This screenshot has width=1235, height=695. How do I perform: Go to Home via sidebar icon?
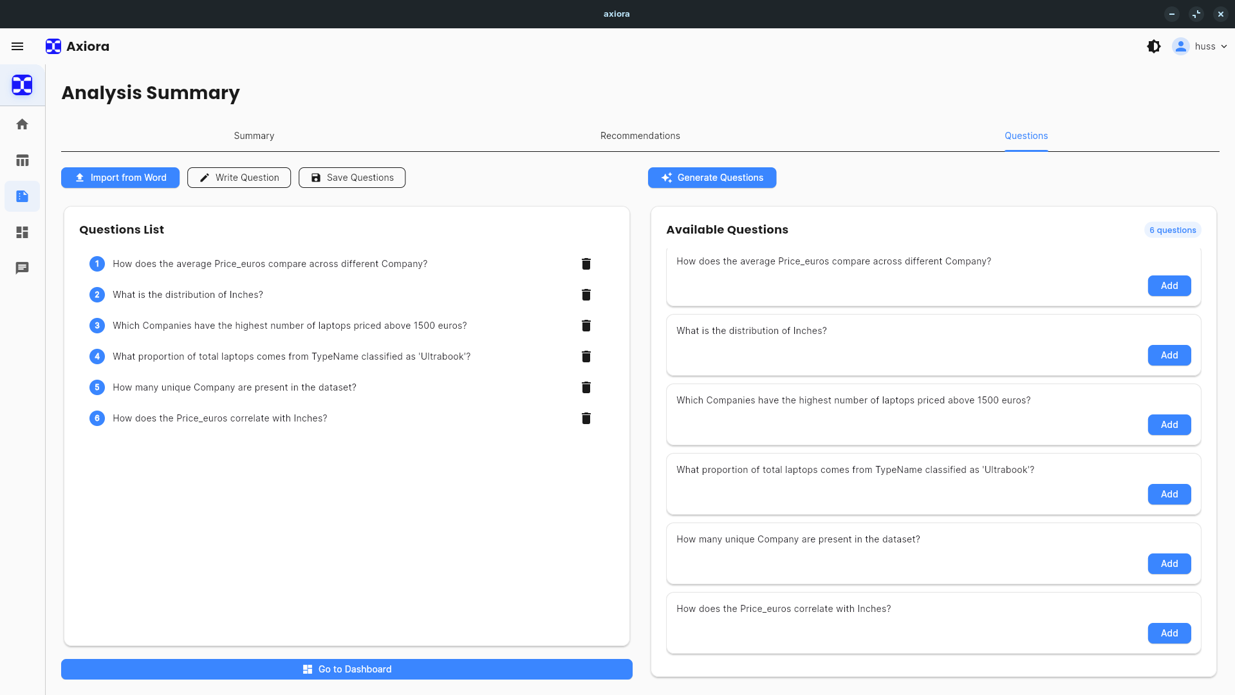(x=22, y=124)
